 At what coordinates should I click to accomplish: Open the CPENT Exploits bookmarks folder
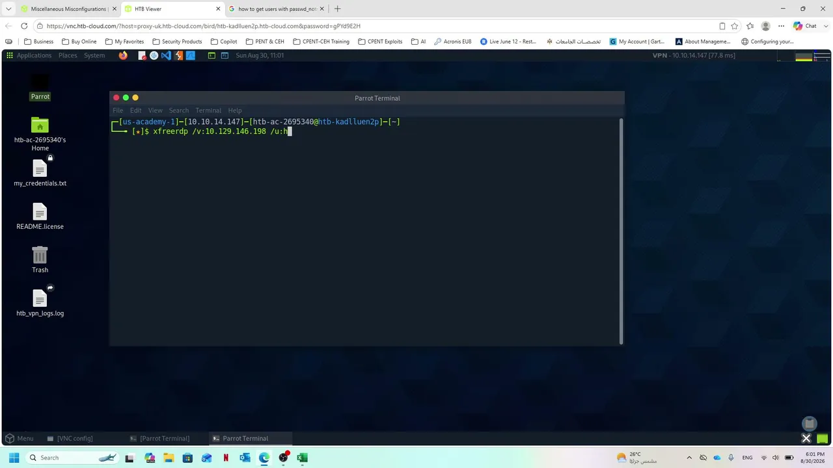pos(380,42)
